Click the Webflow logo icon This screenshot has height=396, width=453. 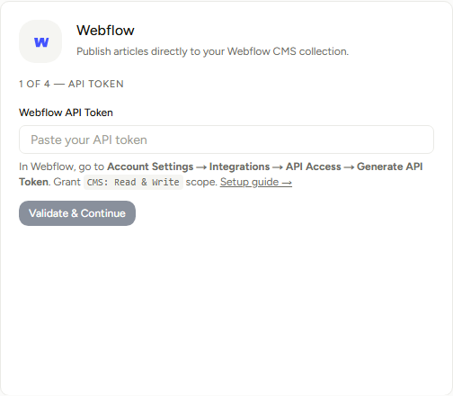coord(40,41)
